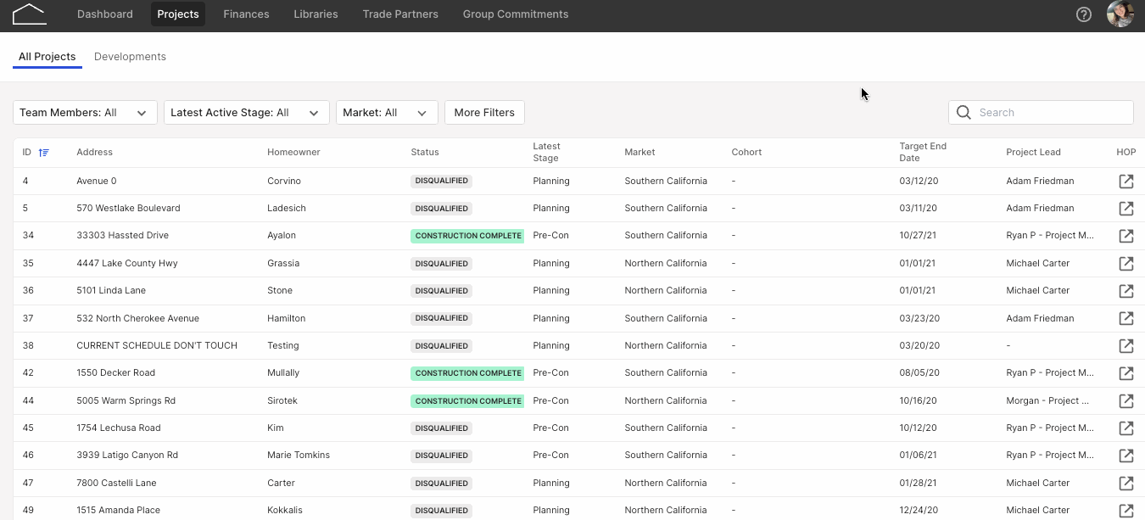Click Construction Complete badge for Ayalon
The width and height of the screenshot is (1145, 520).
[467, 236]
